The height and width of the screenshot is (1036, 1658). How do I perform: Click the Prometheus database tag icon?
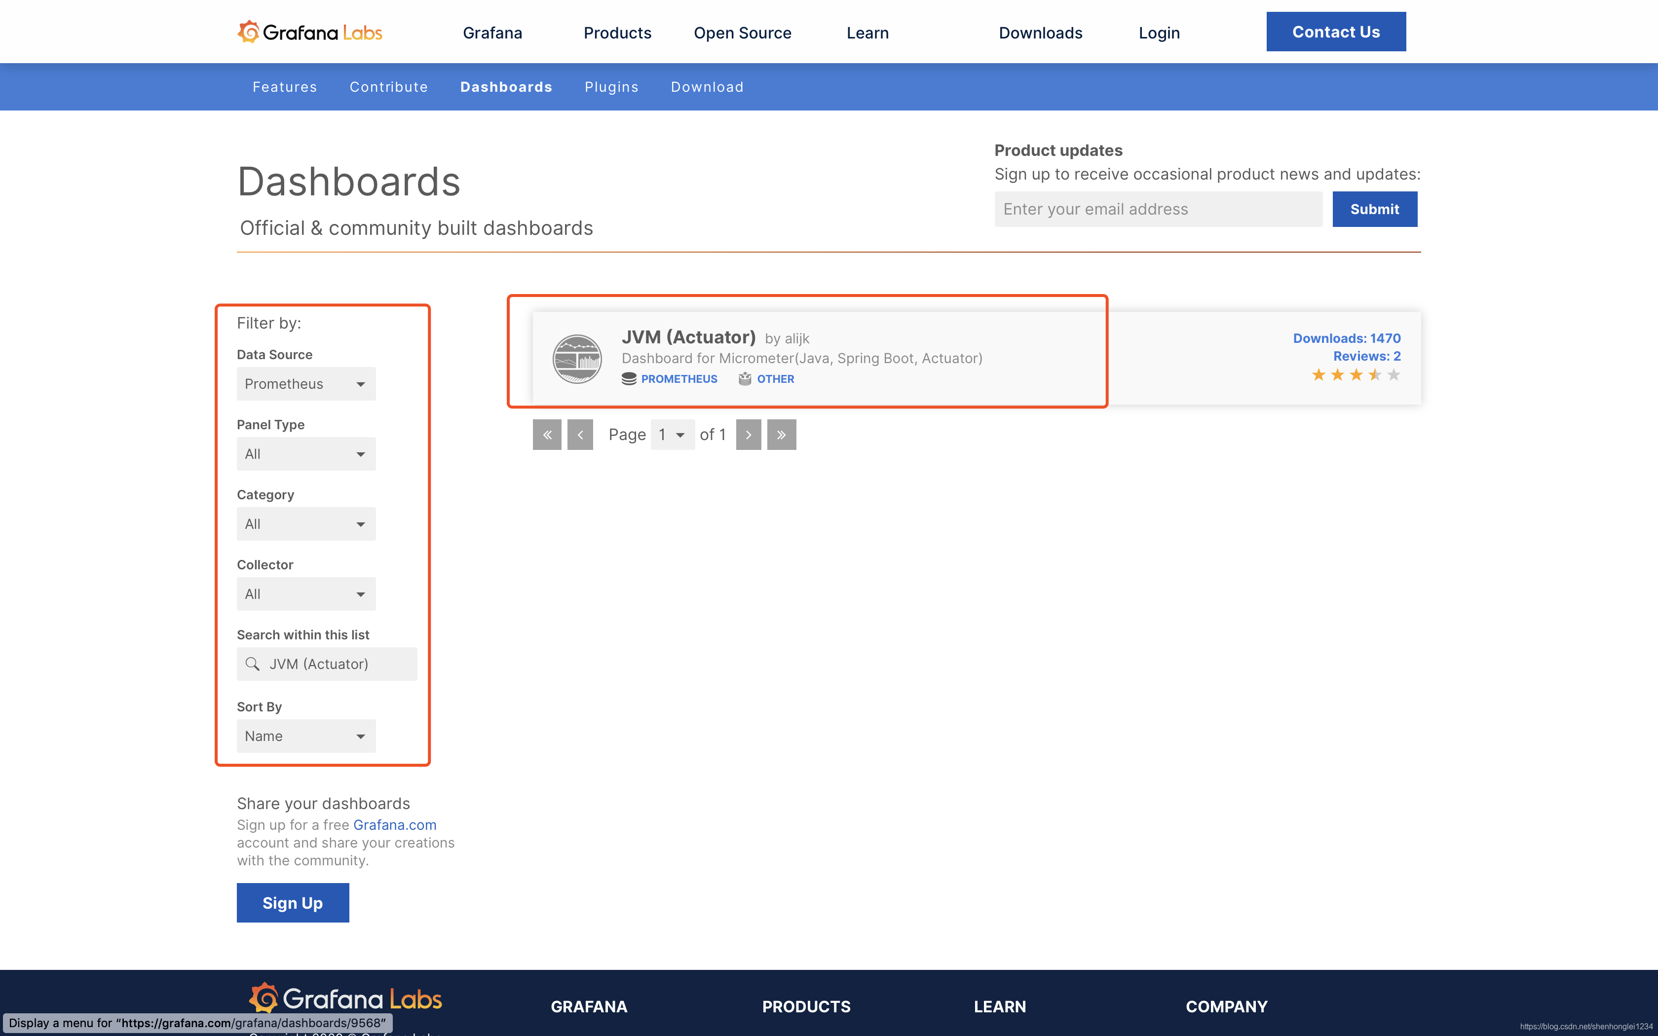tap(629, 379)
